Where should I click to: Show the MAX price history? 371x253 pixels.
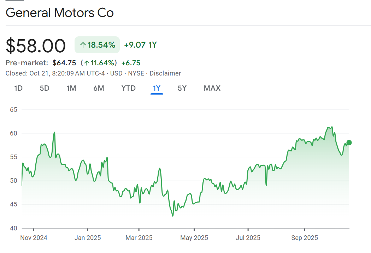tap(212, 88)
